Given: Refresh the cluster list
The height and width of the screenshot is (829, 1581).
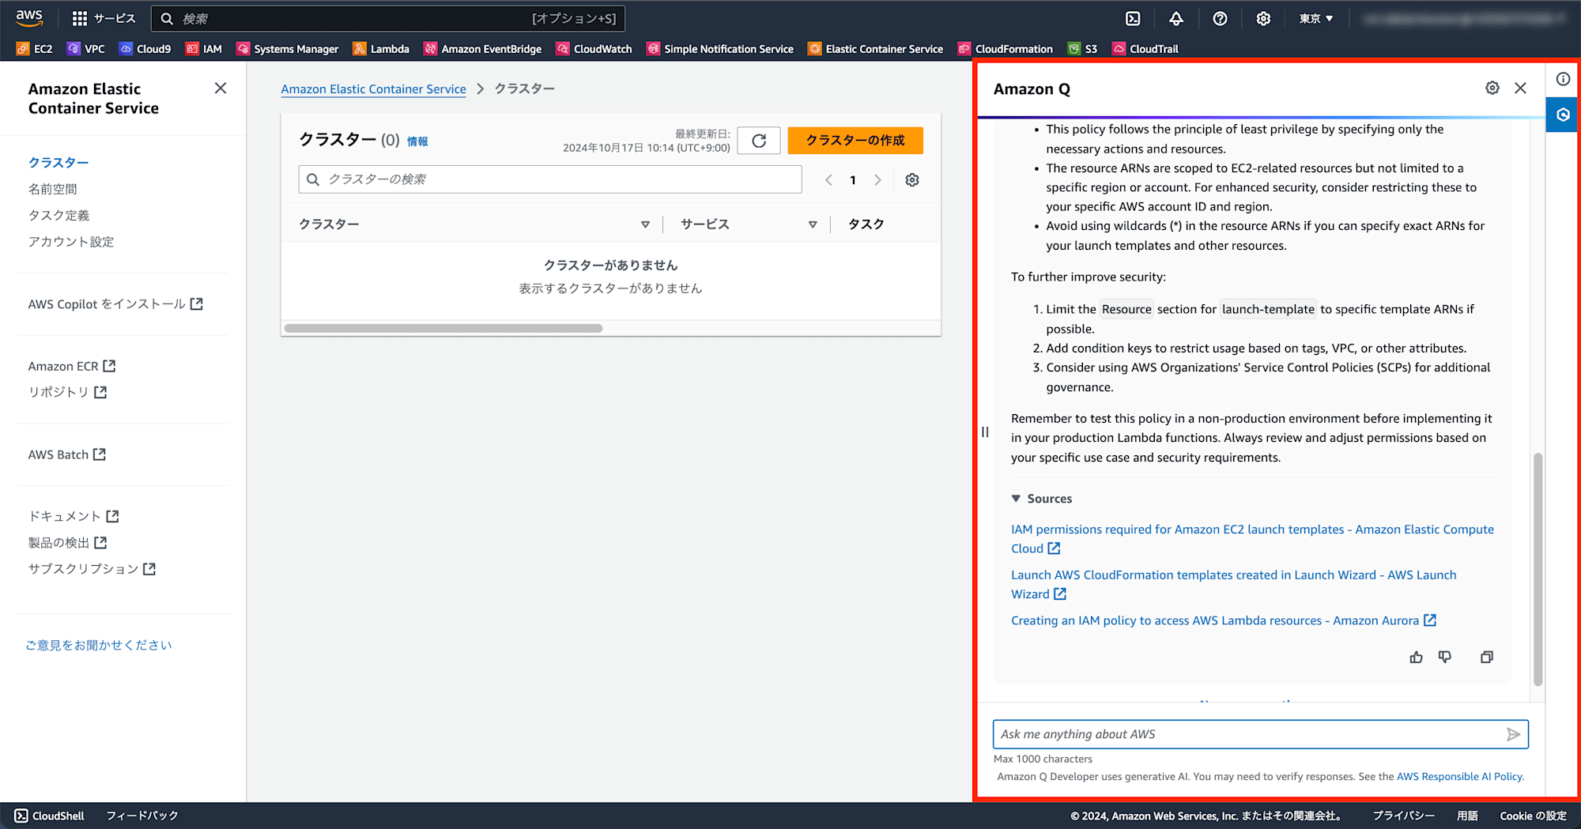Looking at the screenshot, I should pyautogui.click(x=759, y=141).
